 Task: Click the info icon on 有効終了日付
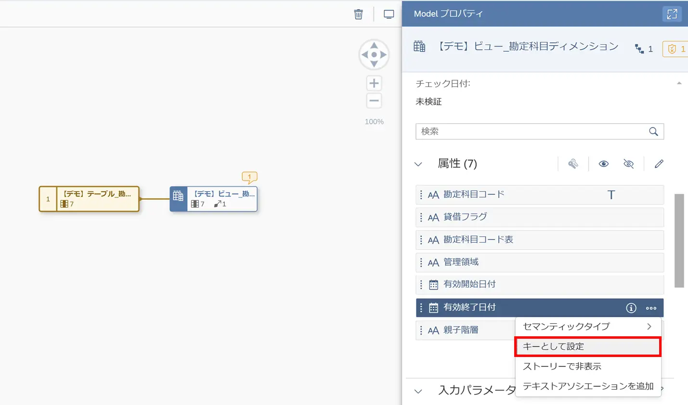tap(631, 308)
